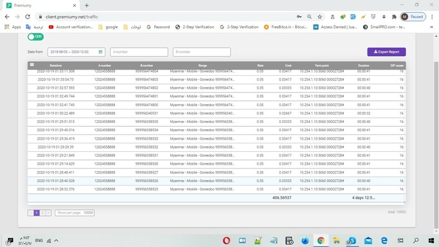Click the browser back arrow
This screenshot has height=247, width=439.
click(x=7, y=17)
